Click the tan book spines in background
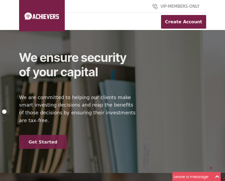This screenshot has height=181, width=225. (x=43, y=126)
